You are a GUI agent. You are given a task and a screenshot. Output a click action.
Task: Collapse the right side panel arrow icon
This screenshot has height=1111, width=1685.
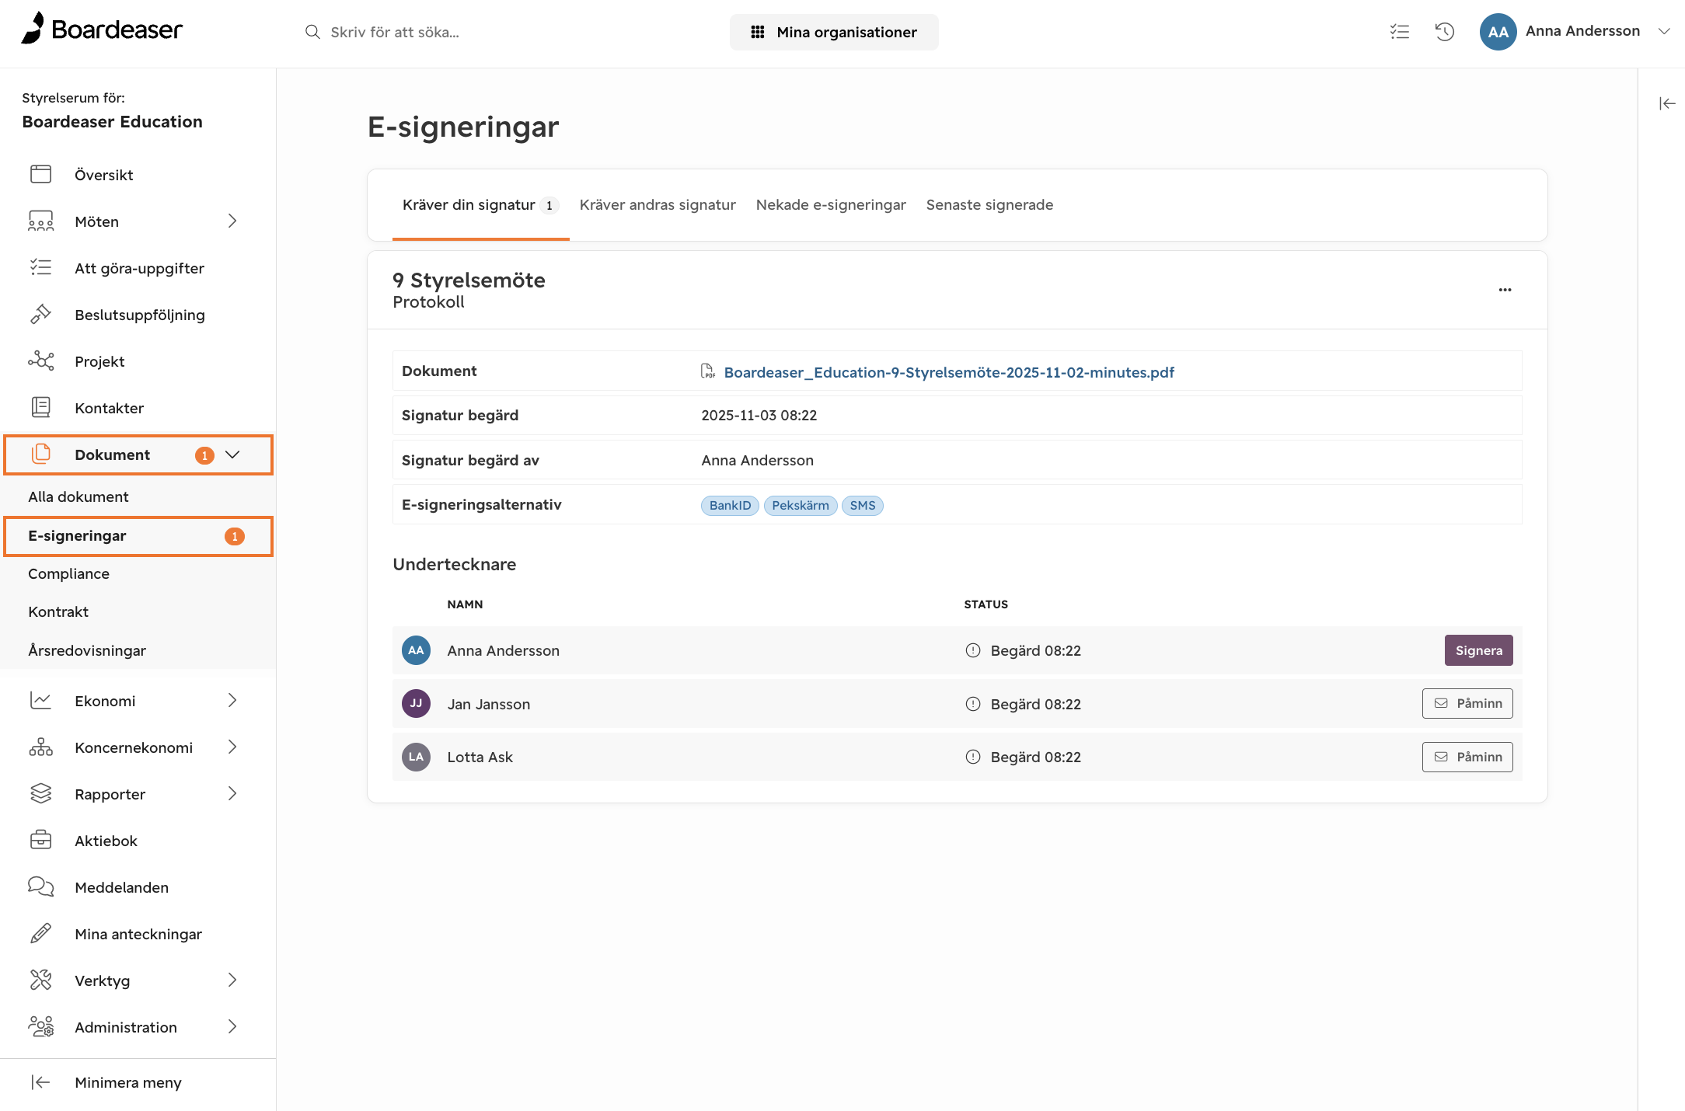pyautogui.click(x=1667, y=104)
